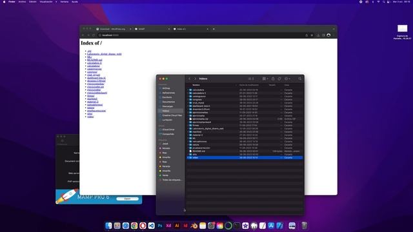Open Terminal from the Dock

pyautogui.click(x=237, y=226)
